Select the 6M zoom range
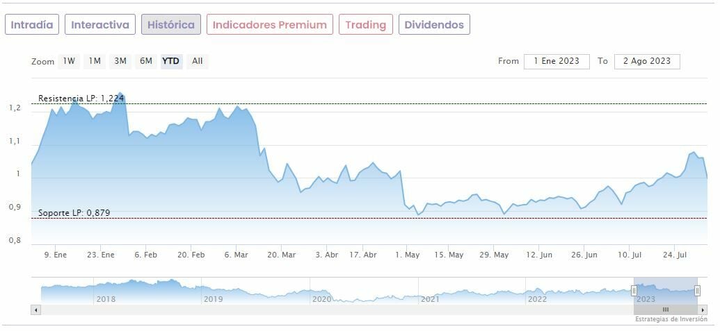The width and height of the screenshot is (720, 331). click(145, 61)
